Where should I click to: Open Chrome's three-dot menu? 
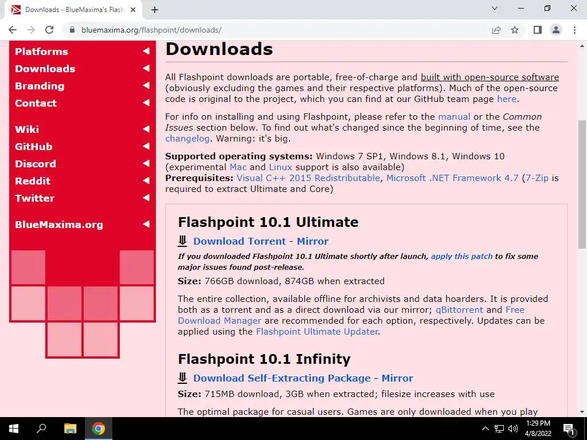coord(574,30)
